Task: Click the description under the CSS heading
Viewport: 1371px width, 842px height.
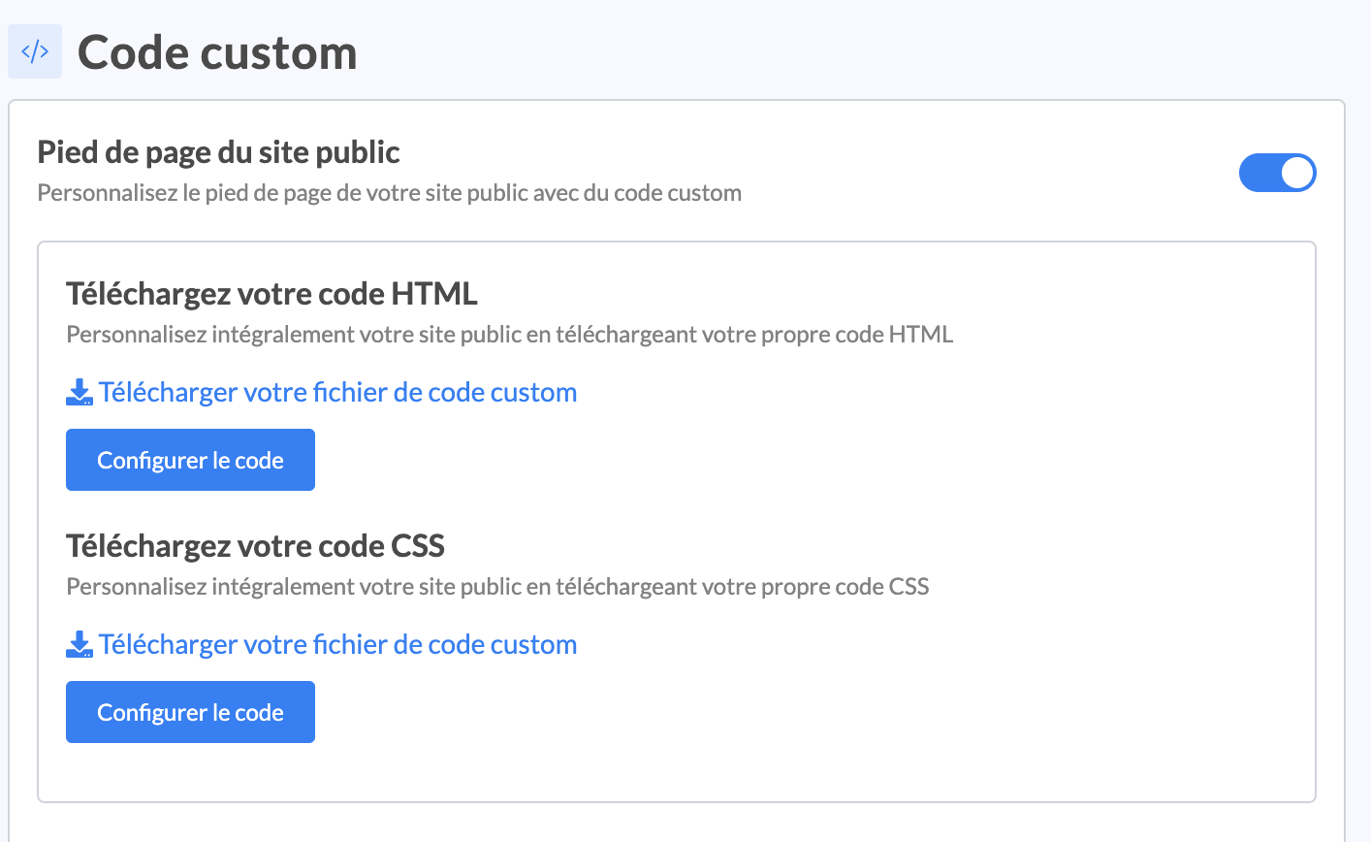Action: pos(497,587)
